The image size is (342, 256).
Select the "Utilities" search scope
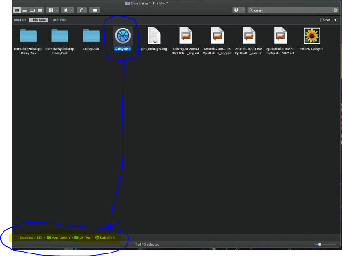(59, 20)
